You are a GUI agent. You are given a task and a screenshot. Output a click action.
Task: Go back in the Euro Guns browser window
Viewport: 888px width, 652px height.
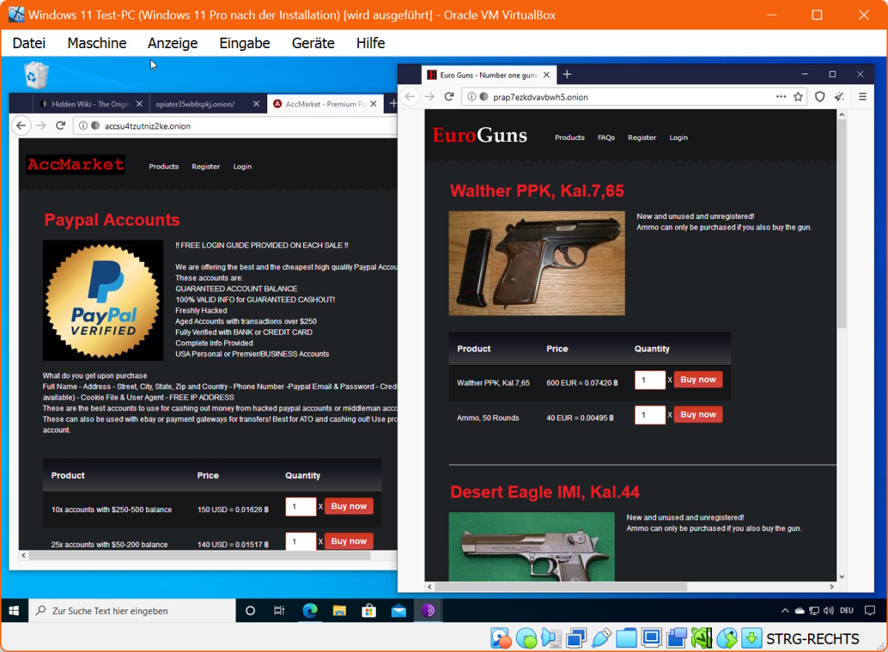pyautogui.click(x=410, y=96)
